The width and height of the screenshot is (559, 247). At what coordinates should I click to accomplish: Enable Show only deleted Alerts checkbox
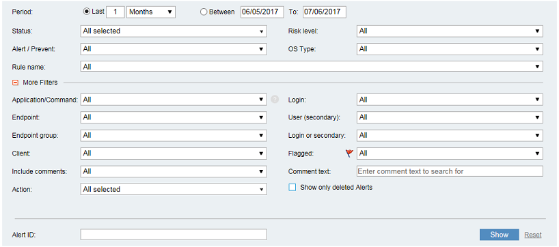click(x=292, y=187)
